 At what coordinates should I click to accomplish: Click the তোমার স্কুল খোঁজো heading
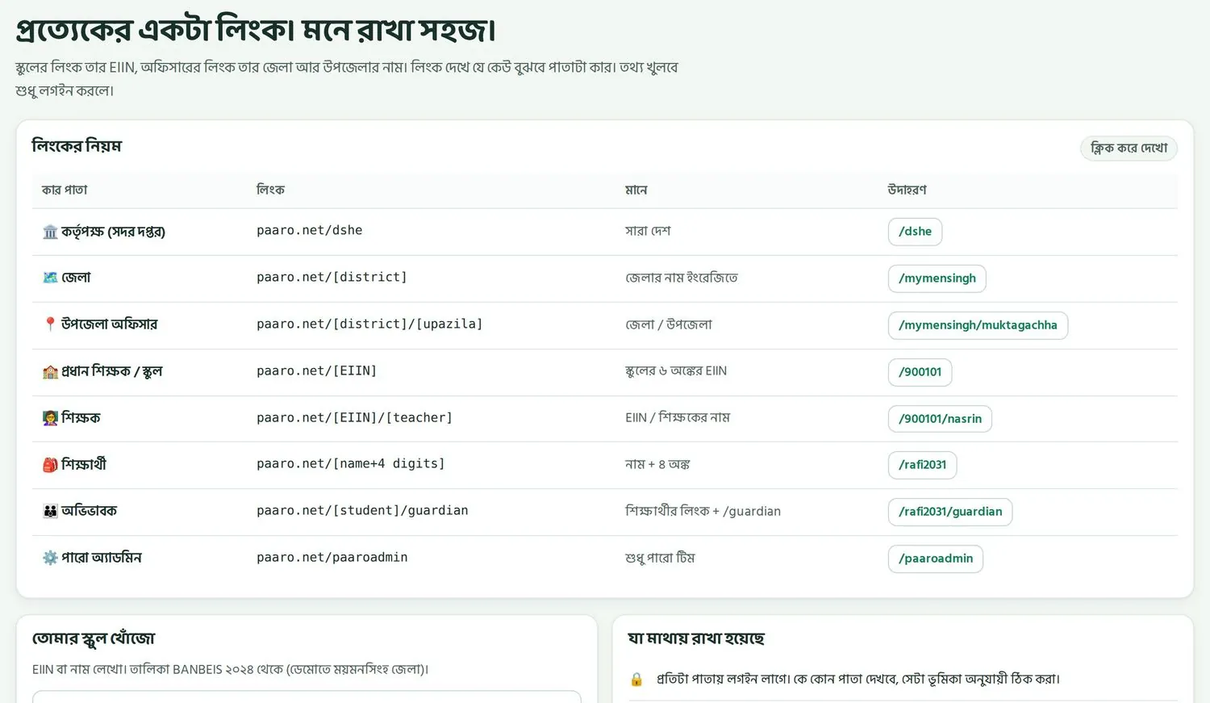point(94,638)
